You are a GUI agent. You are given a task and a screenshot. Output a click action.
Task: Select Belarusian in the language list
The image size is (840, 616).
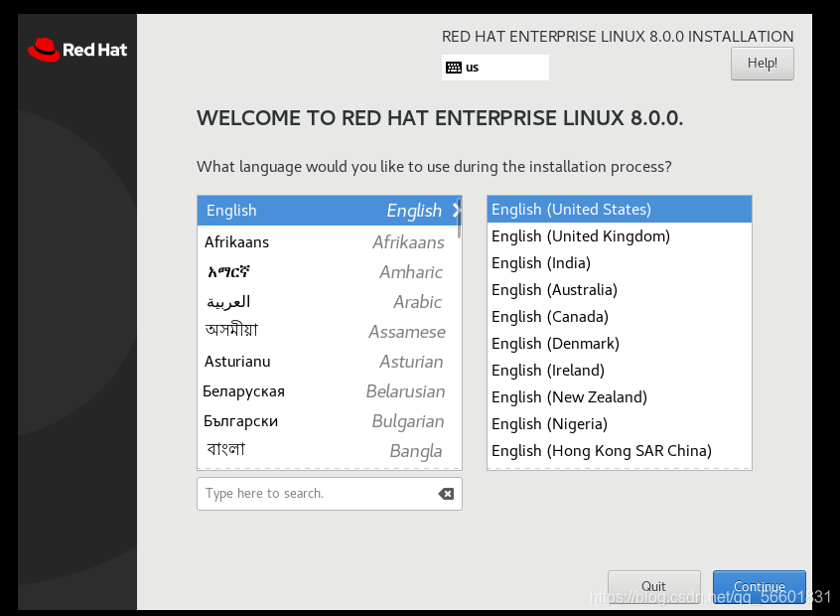(328, 391)
